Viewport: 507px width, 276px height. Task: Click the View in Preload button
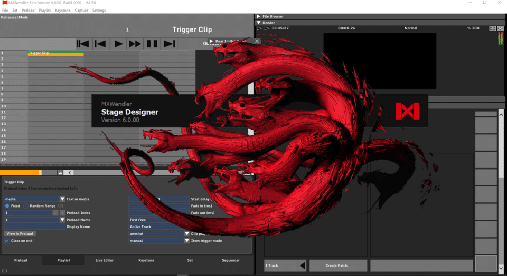click(x=20, y=233)
